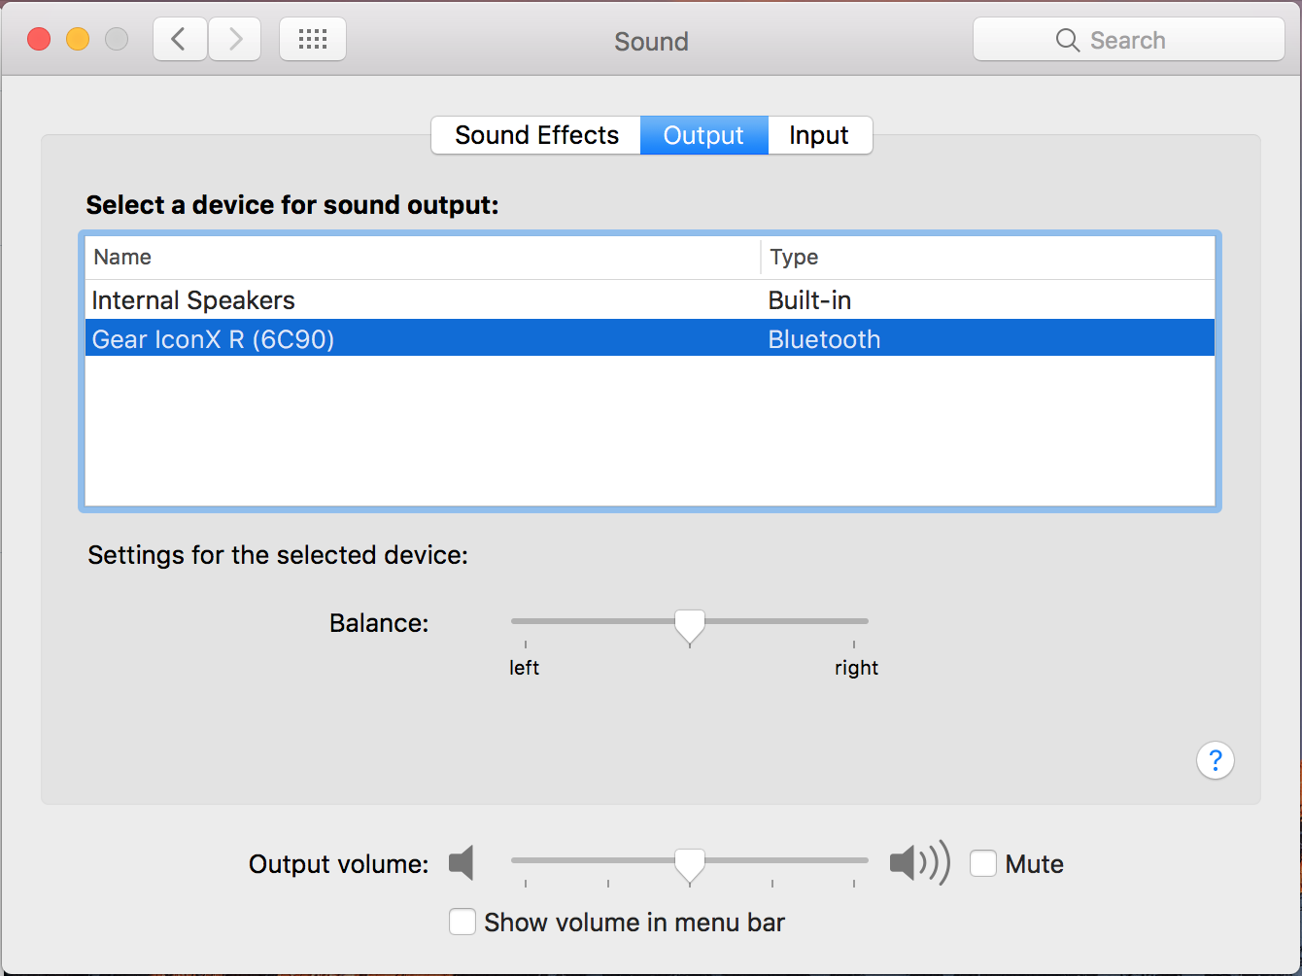
Task: Click the magnifying glass search icon
Action: (1067, 40)
